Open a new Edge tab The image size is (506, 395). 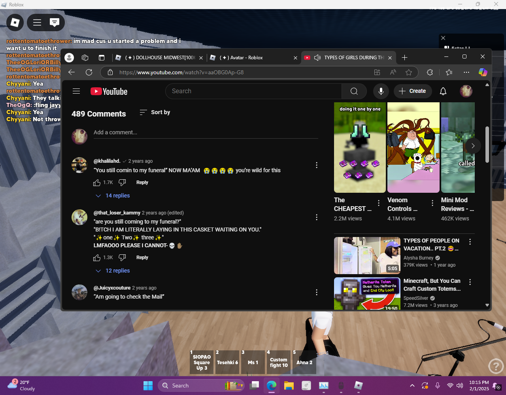tap(404, 58)
